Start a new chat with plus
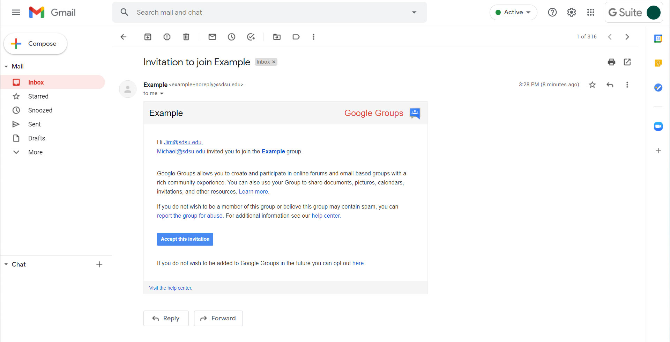This screenshot has height=342, width=670. click(x=99, y=264)
